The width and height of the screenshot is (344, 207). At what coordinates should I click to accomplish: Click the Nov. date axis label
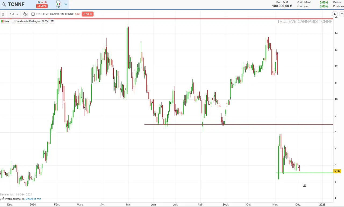(275, 205)
